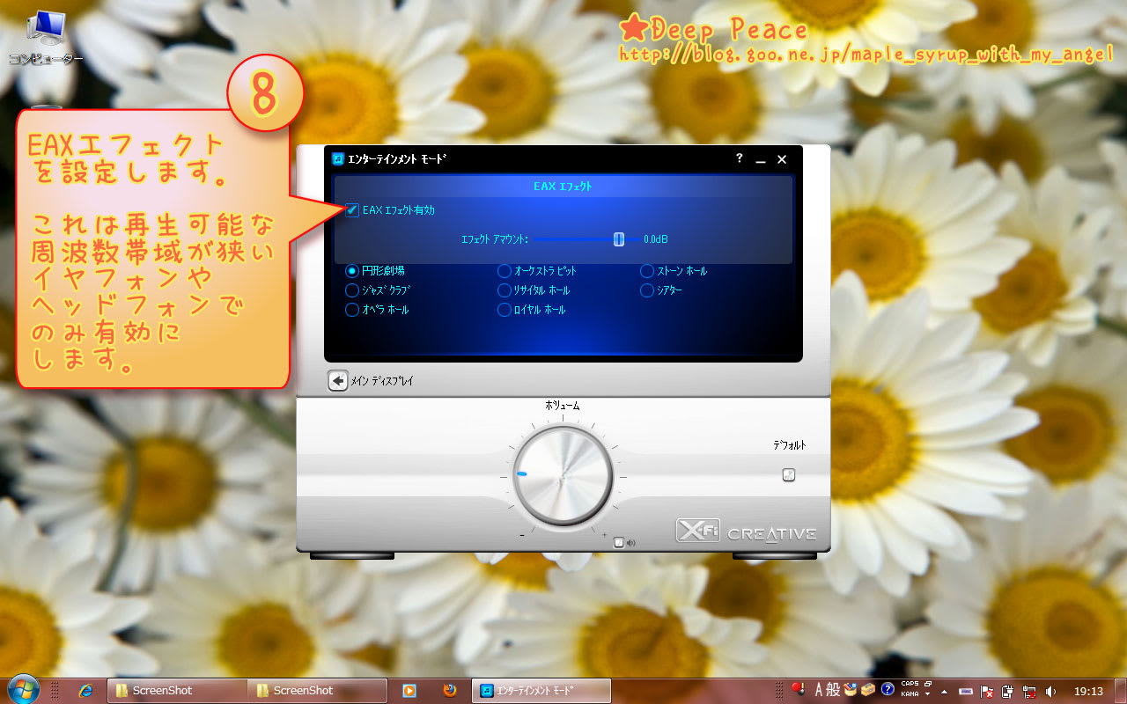Viewport: 1127px width, 704px height.
Task: Go back with the メイン ディスプレイ arrow button
Action: click(337, 381)
